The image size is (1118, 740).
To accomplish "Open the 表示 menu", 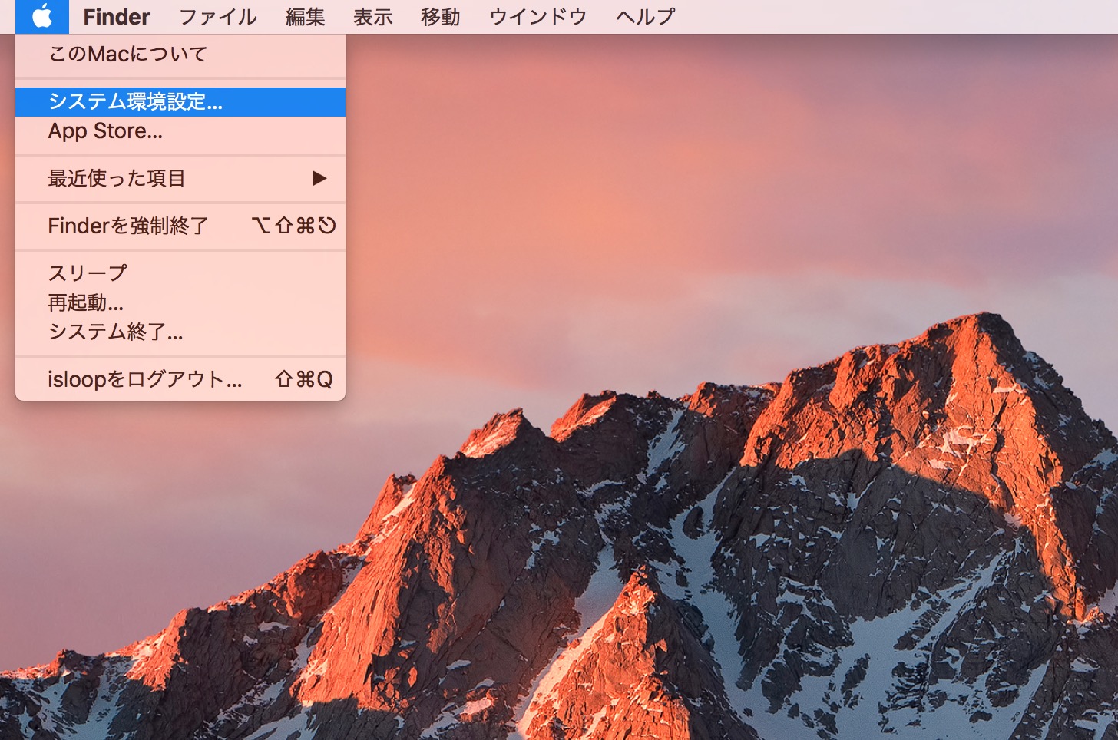I will tap(373, 16).
